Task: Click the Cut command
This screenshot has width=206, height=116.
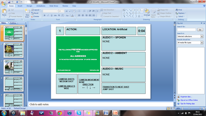Action: tap(11, 10)
